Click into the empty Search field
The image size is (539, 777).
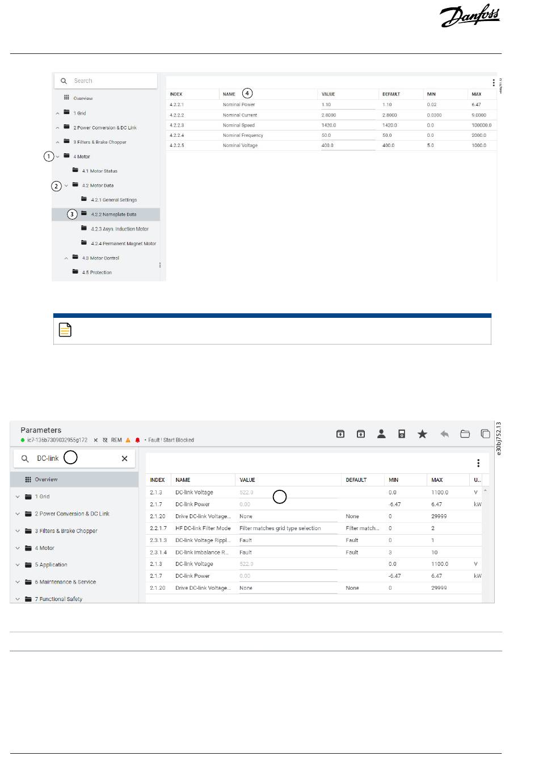(106, 81)
